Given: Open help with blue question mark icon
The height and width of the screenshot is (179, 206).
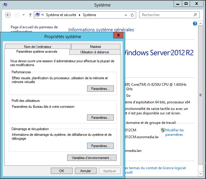Looking at the screenshot, I should coord(195,24).
